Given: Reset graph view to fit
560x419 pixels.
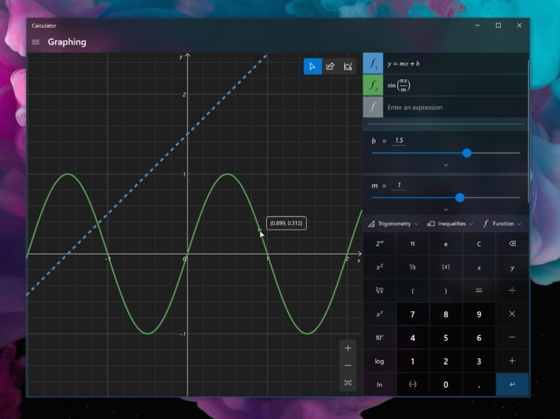Looking at the screenshot, I should [348, 383].
